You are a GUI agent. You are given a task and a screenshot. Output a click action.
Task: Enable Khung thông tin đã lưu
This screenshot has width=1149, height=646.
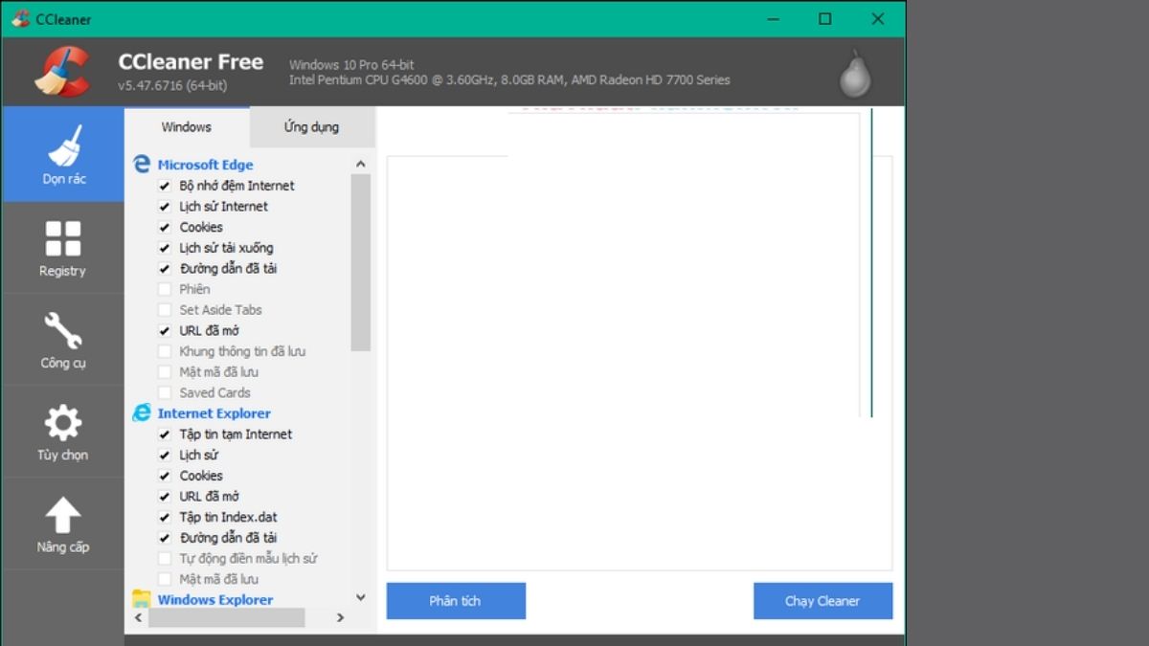point(165,351)
